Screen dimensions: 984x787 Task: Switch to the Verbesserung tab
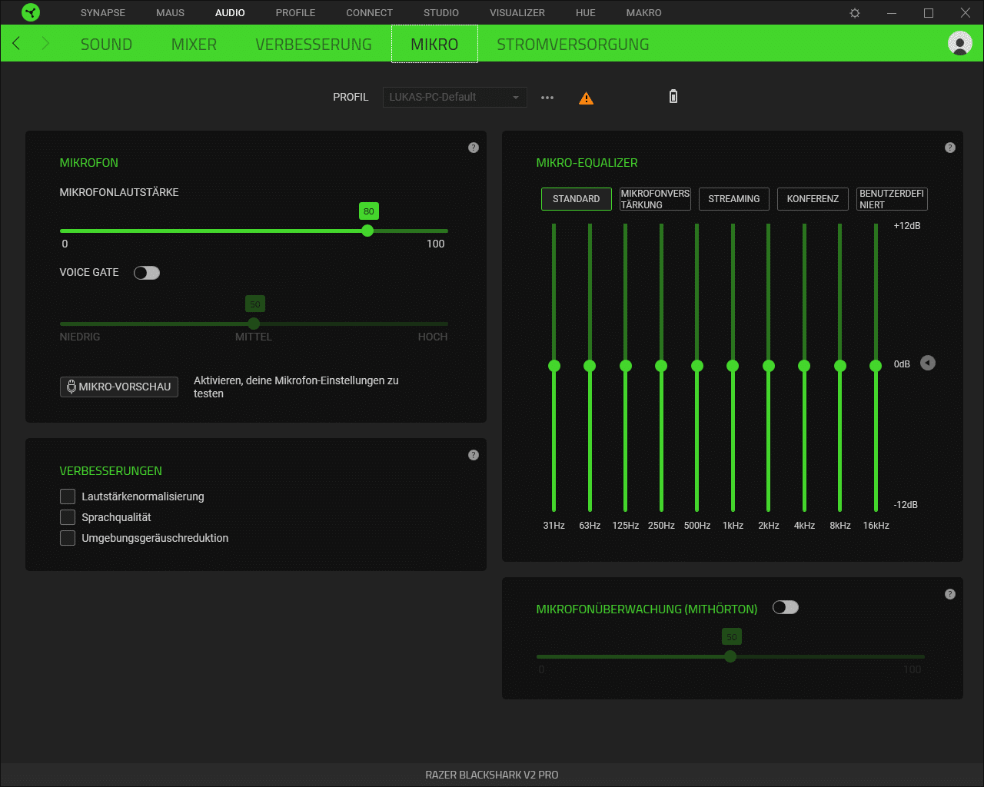click(x=314, y=45)
